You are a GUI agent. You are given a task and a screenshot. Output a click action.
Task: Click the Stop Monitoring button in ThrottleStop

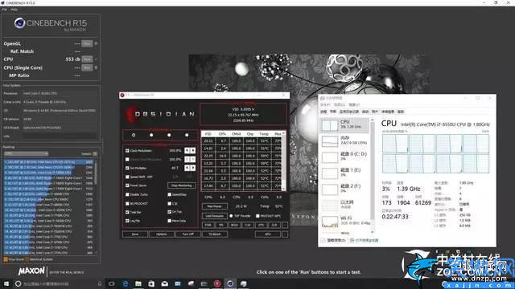(182, 185)
